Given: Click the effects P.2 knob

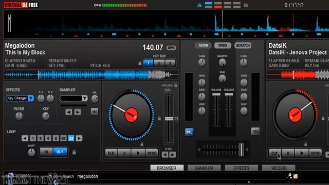Looking at the screenshot, I should [50, 98].
